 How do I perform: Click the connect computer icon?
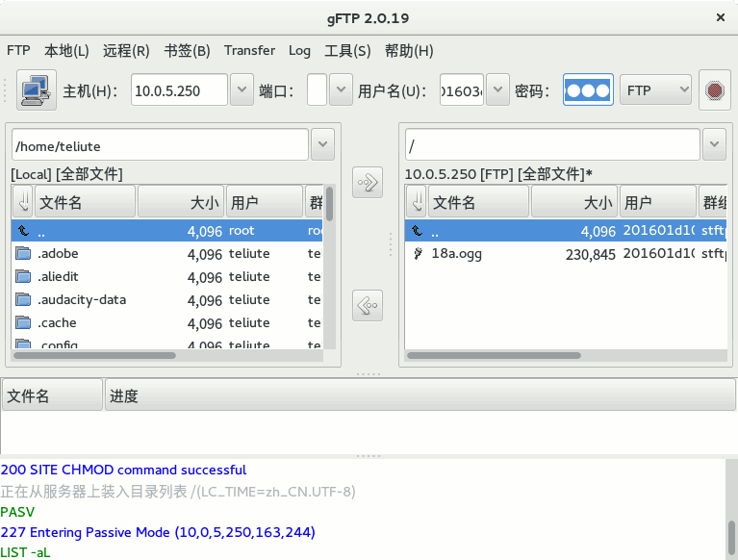pyautogui.click(x=37, y=89)
